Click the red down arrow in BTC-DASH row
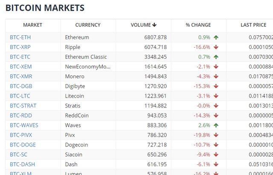273x175 pixels. pos(216,164)
